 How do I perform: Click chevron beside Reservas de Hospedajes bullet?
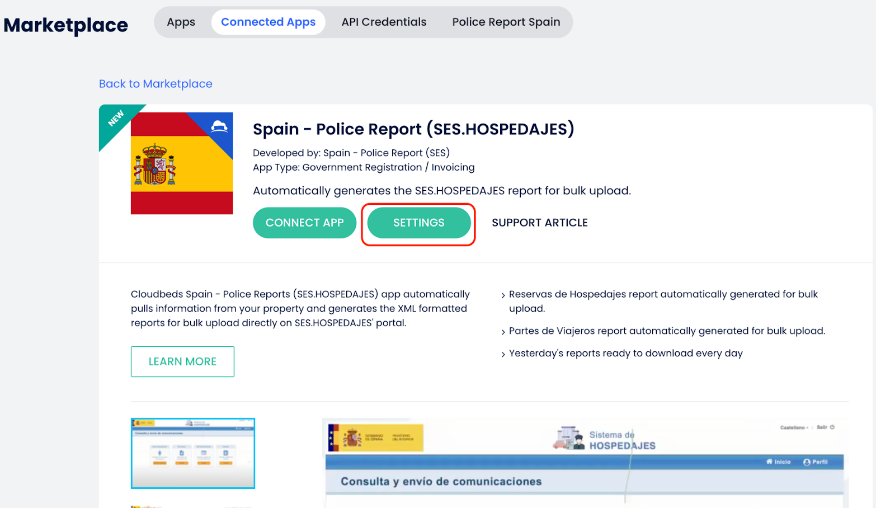(503, 295)
